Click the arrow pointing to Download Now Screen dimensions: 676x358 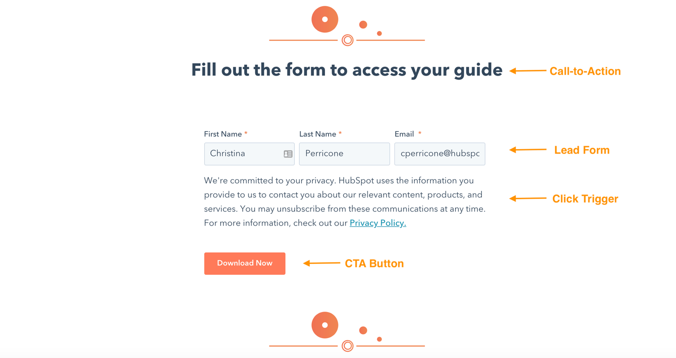click(x=321, y=263)
